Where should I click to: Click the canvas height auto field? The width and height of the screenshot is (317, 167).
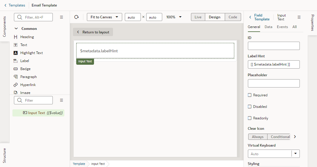154,17
